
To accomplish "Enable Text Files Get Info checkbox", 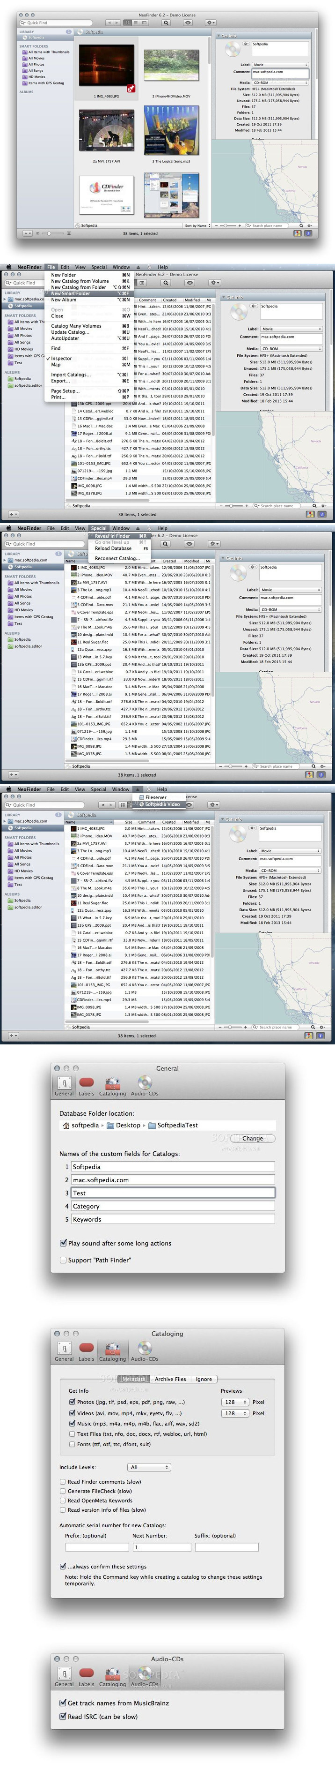I will pos(73,1434).
